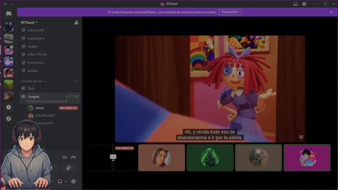The height and width of the screenshot is (190, 338).
Task: Click the Add a Server plus icon
Action: pyautogui.click(x=9, y=107)
